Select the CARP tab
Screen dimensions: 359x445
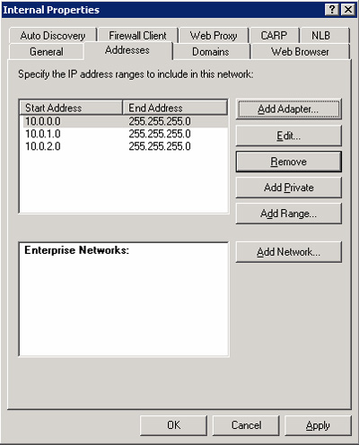[x=274, y=36]
